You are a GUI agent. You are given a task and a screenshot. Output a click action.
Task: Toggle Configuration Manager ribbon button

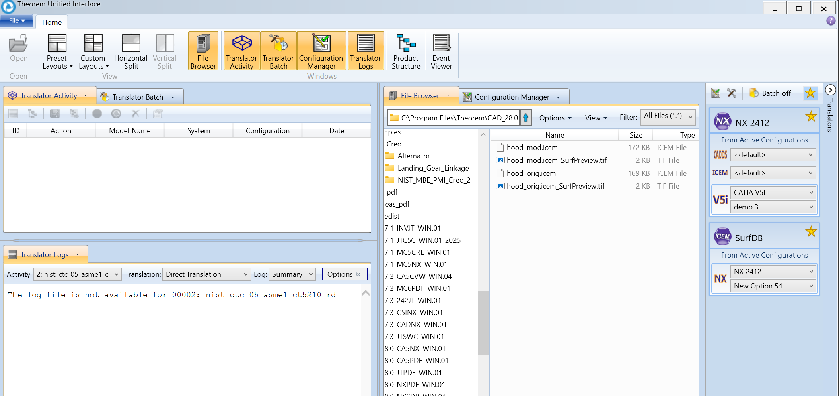[x=321, y=51]
